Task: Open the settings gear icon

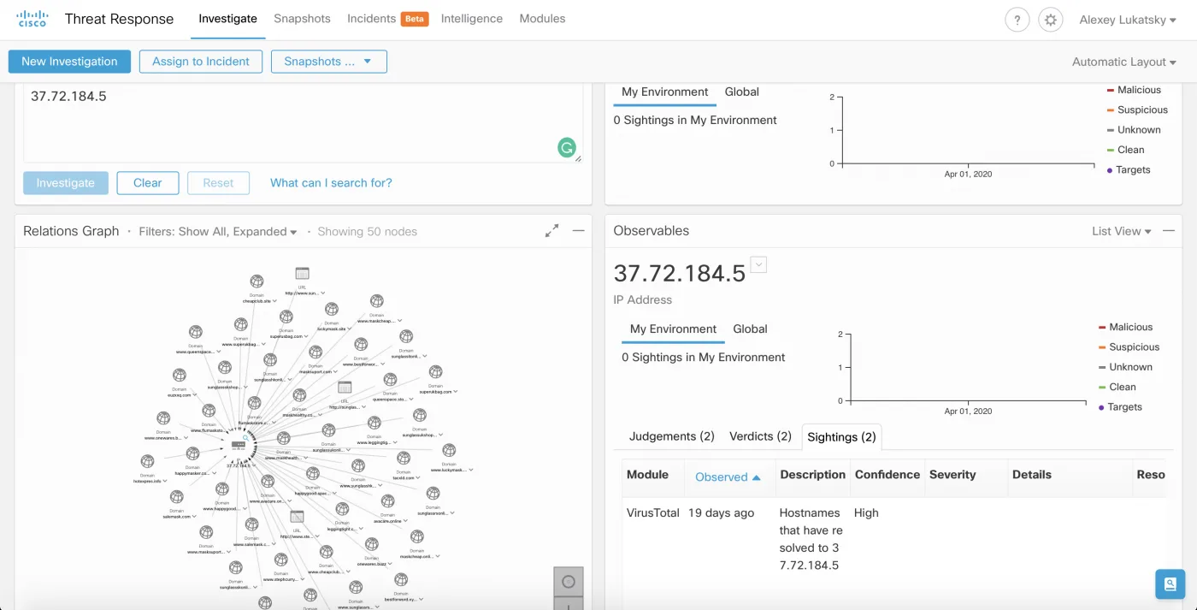Action: coord(1051,20)
